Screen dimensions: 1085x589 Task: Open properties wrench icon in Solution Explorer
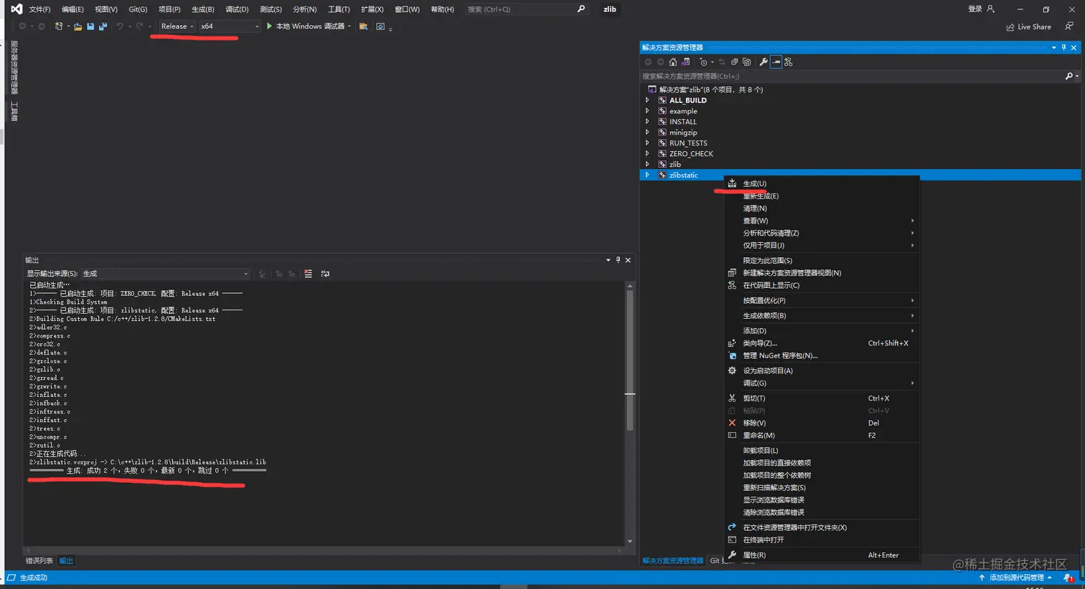764,62
